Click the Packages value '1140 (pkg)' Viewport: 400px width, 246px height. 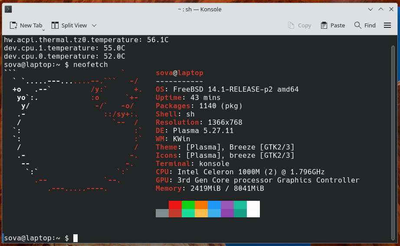[221, 106]
